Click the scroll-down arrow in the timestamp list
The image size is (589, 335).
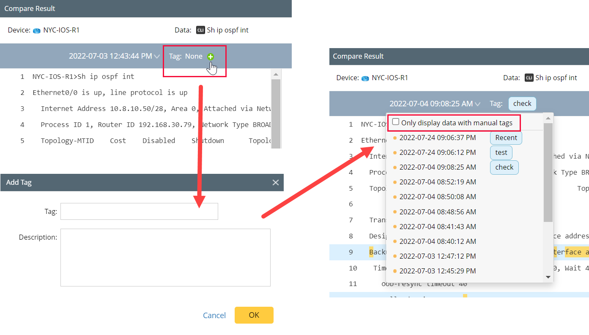point(548,277)
